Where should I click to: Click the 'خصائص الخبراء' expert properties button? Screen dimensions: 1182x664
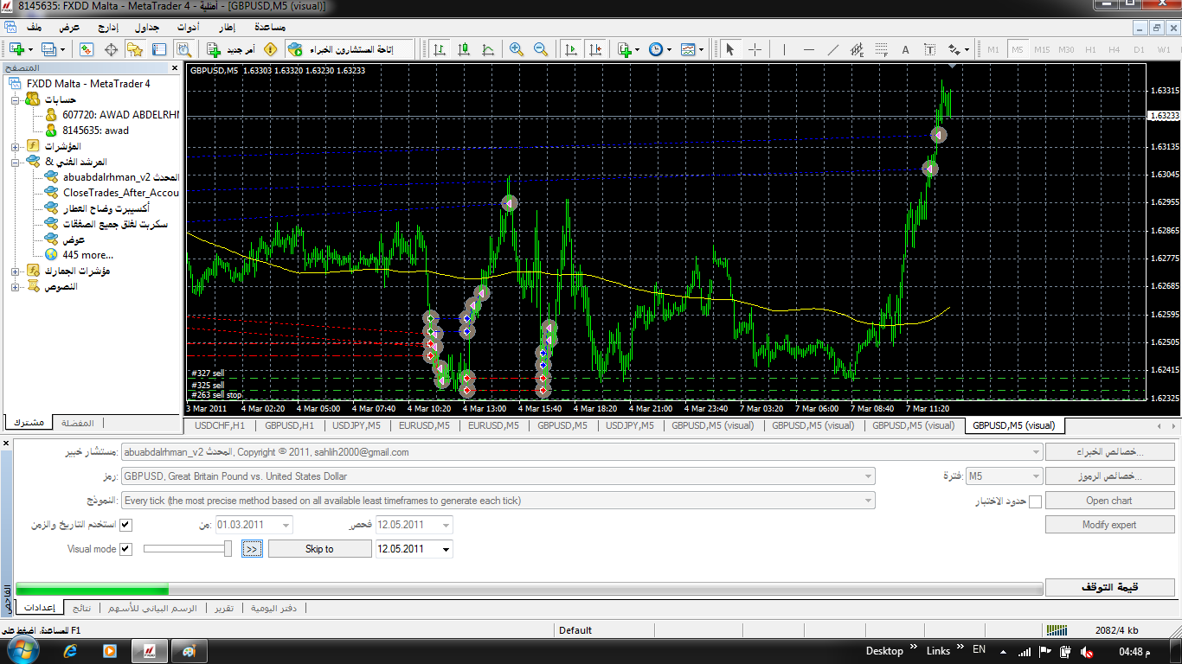point(1109,452)
